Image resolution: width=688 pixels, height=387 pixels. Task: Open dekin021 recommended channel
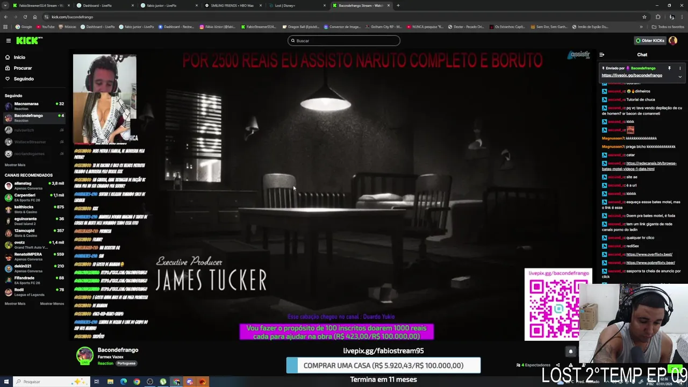(33, 268)
